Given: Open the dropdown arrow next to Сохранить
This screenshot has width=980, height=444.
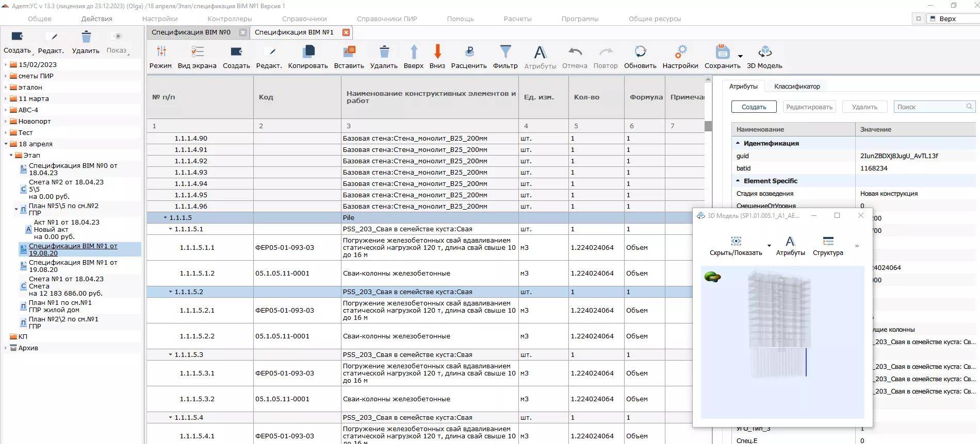Looking at the screenshot, I should (740, 56).
